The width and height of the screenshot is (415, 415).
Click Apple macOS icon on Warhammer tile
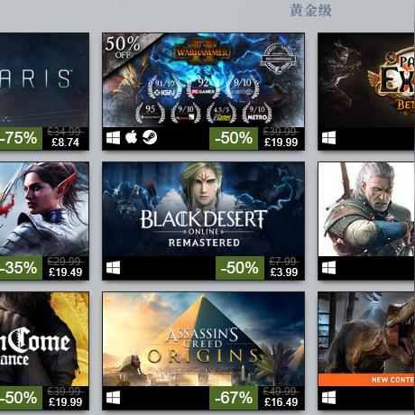pyautogui.click(x=131, y=137)
